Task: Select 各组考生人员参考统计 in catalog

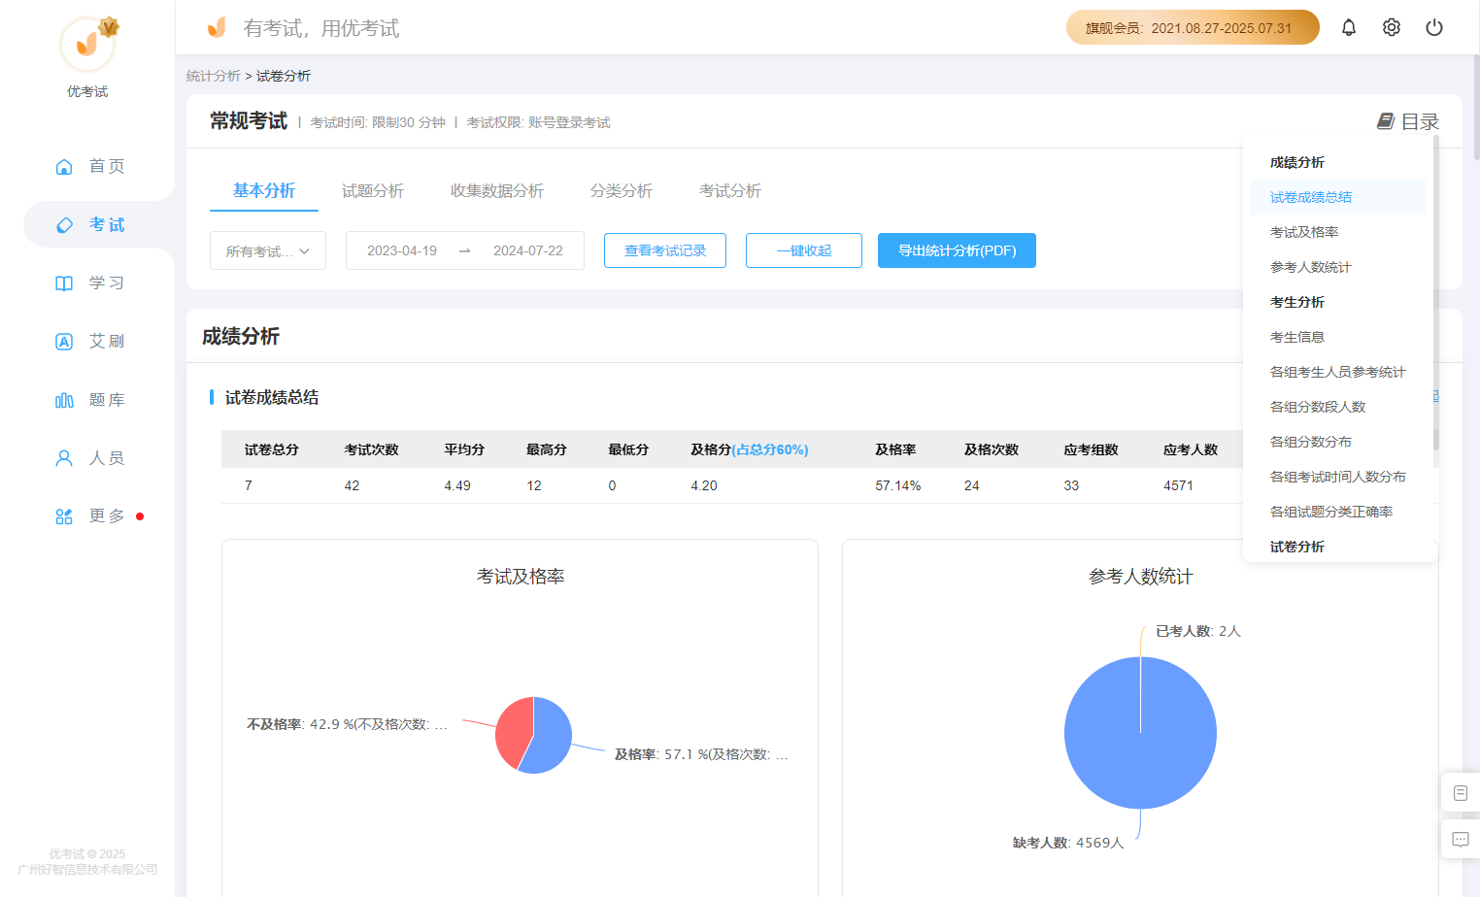Action: tap(1338, 372)
